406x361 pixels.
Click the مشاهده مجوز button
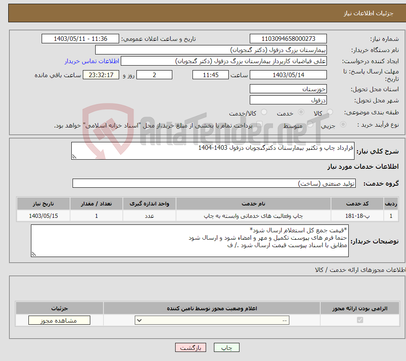coord(59,320)
